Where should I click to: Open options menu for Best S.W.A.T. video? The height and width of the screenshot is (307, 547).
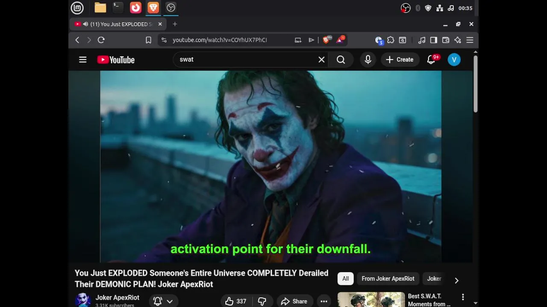point(463,297)
